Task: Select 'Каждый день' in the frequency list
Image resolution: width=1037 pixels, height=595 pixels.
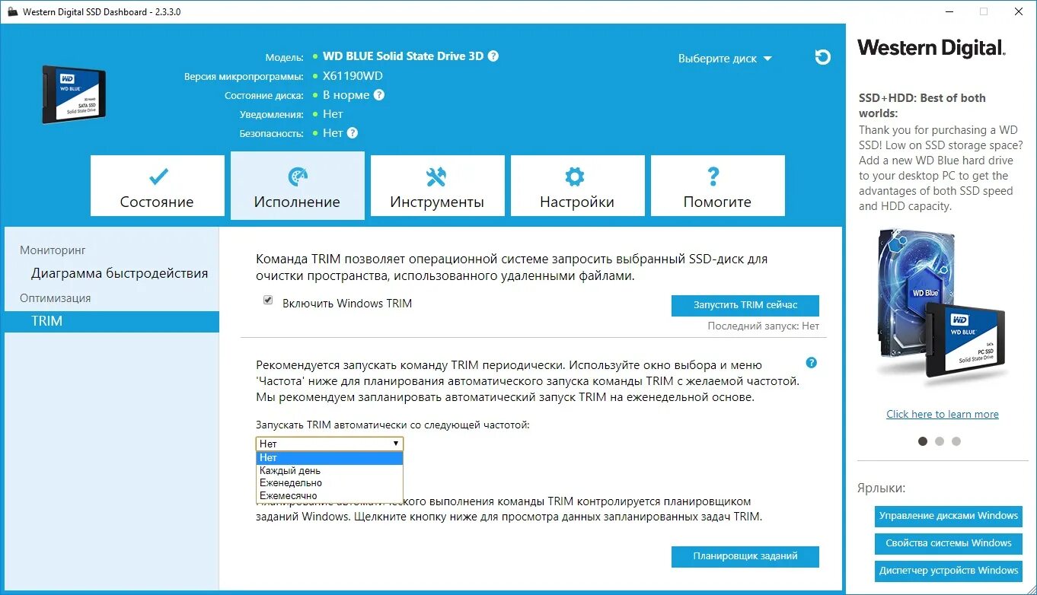Action: tap(330, 470)
